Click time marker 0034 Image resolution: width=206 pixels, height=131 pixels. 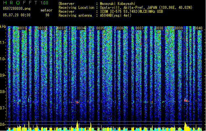coord(81,28)
